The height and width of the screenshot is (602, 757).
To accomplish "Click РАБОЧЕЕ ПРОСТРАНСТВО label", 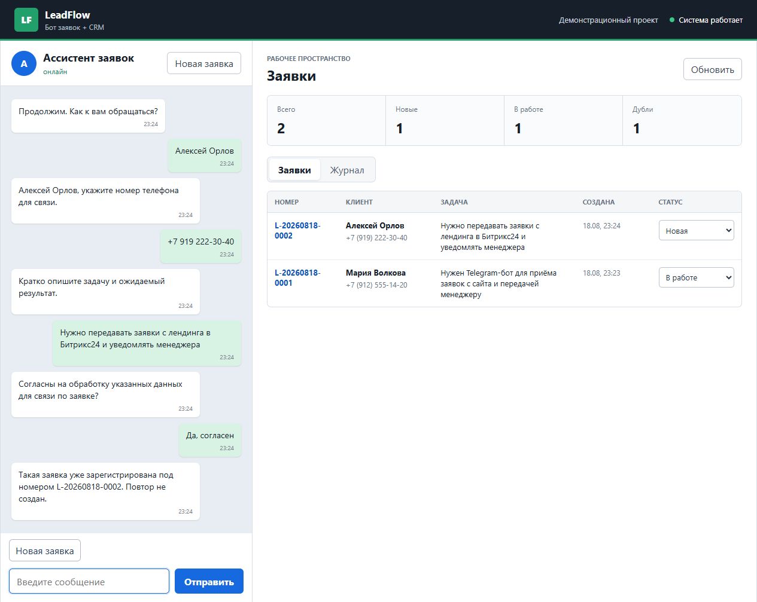I will point(309,59).
